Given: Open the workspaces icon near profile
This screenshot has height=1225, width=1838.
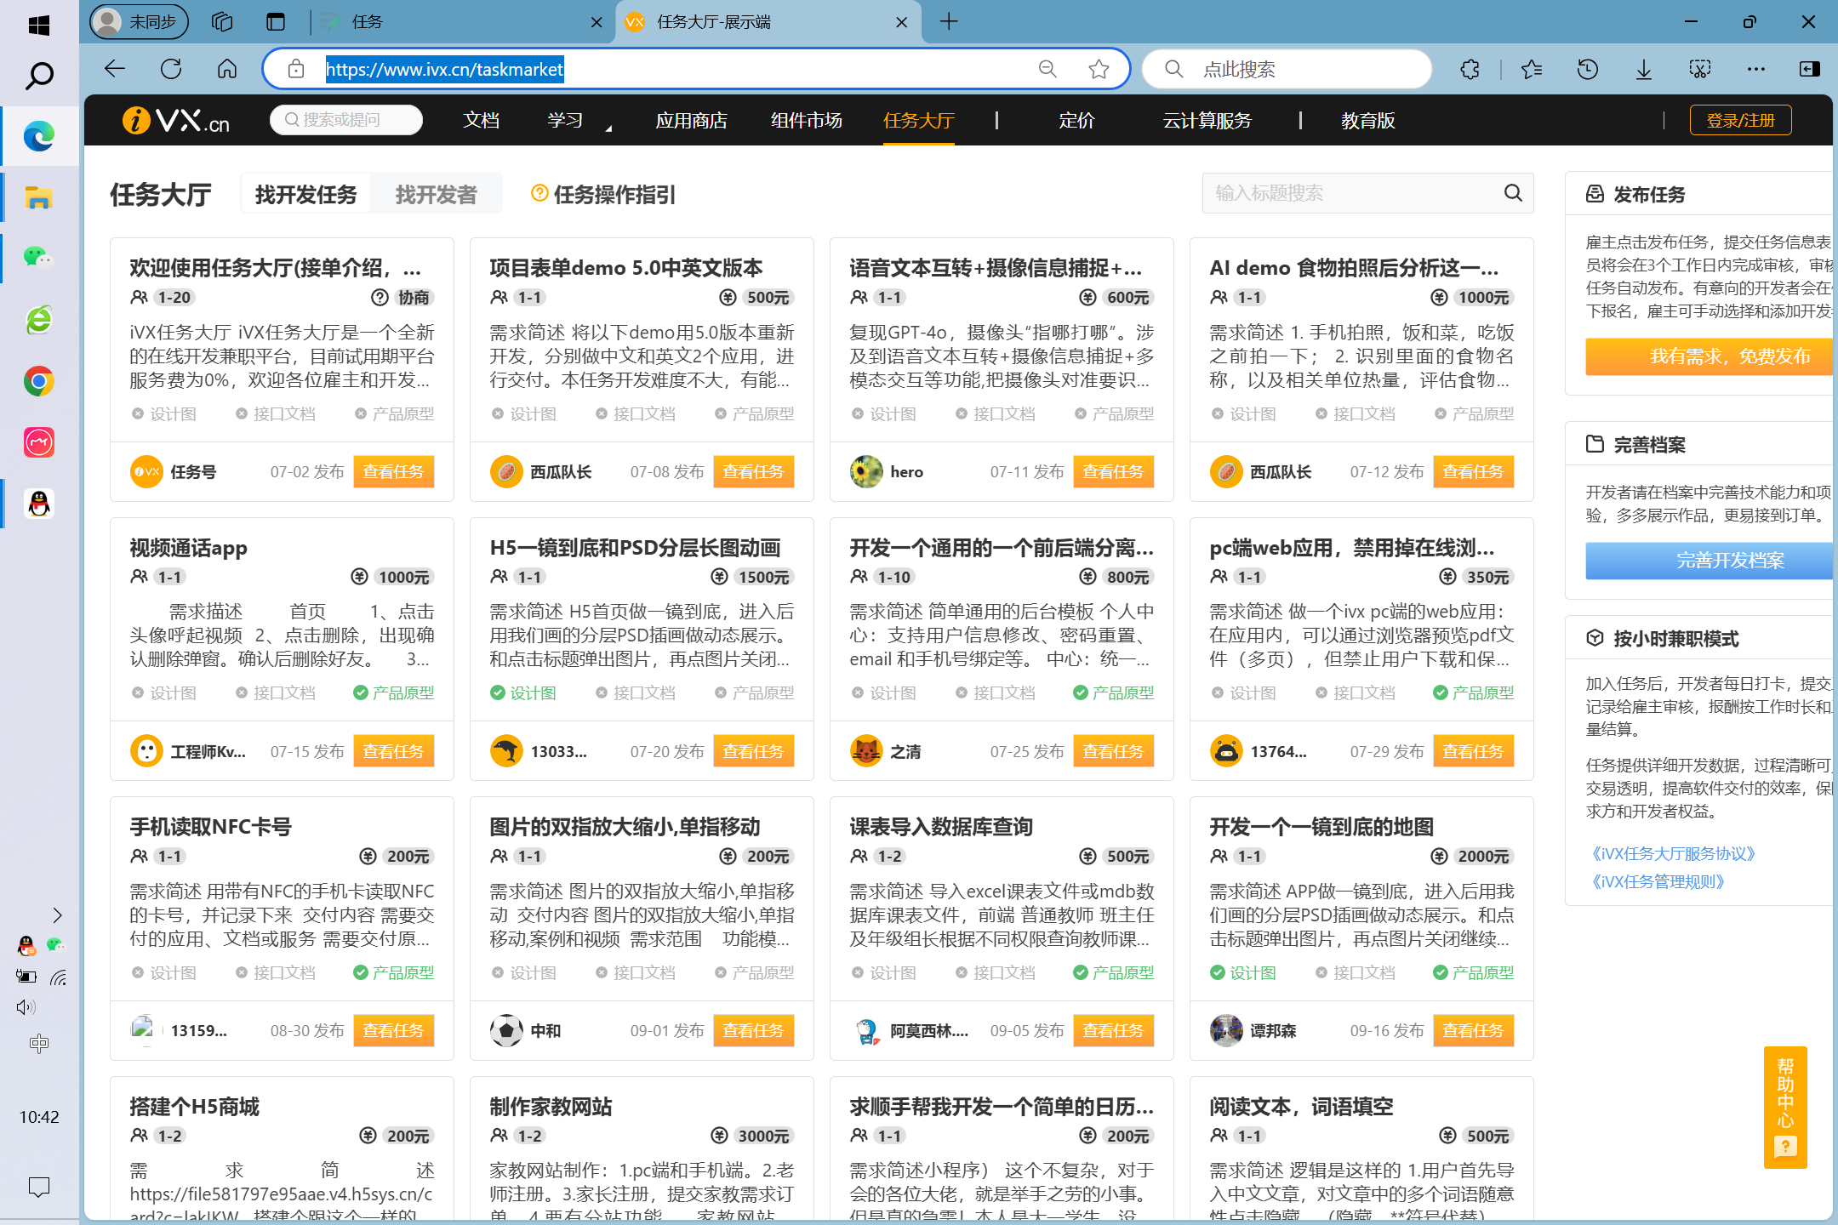Looking at the screenshot, I should [222, 22].
